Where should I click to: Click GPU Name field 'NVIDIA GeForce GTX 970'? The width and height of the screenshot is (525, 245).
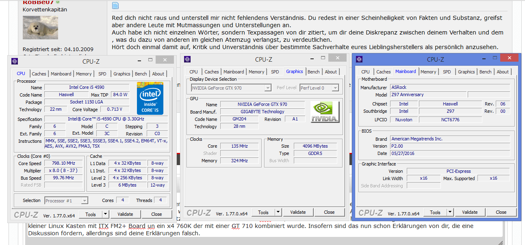click(262, 104)
